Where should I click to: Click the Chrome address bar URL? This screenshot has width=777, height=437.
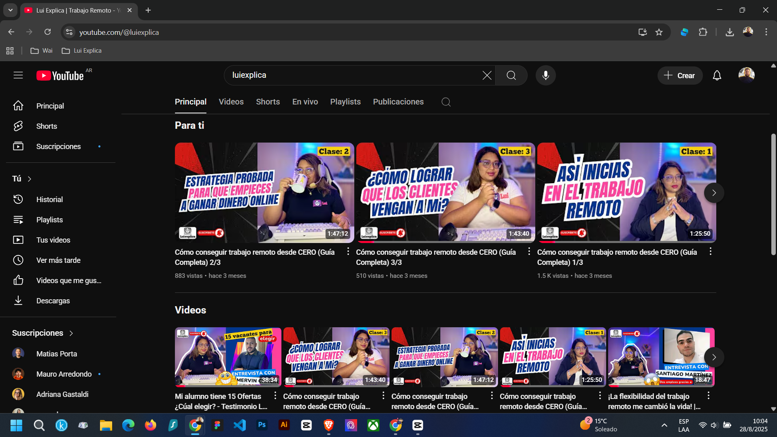pyautogui.click(x=119, y=32)
